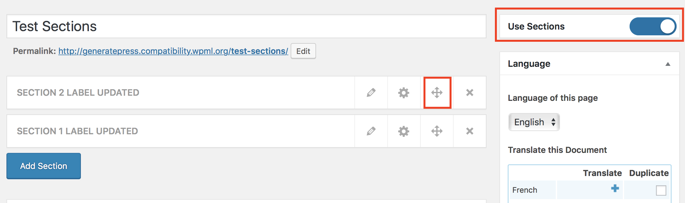Open the page language dropdown showing English
Screen dimensions: 685x203
click(534, 122)
